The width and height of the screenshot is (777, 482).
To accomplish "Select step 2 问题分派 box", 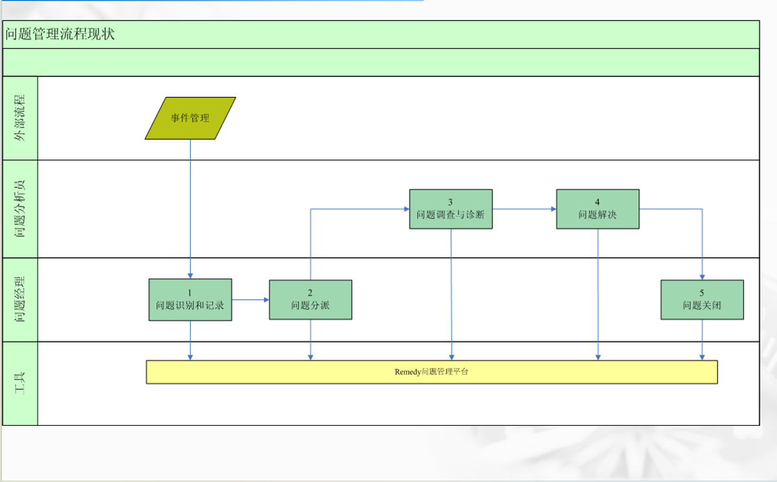I will (x=311, y=300).
